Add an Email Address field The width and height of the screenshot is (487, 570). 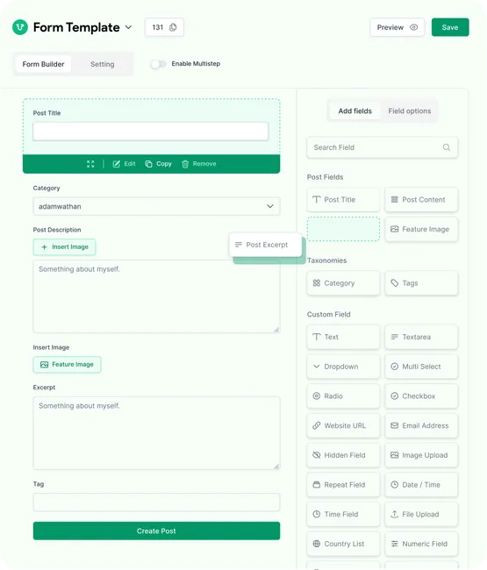click(421, 425)
